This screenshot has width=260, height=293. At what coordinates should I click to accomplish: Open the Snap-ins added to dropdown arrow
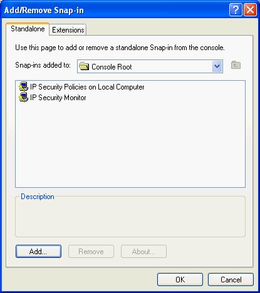[x=217, y=66]
